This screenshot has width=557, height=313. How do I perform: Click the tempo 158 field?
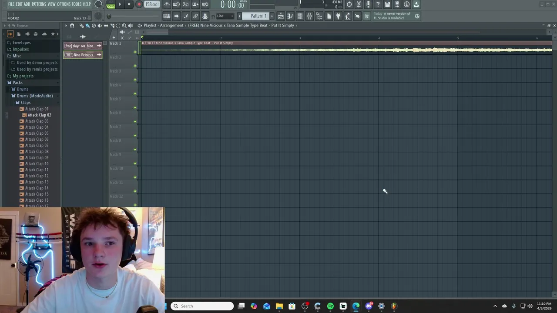tap(151, 4)
